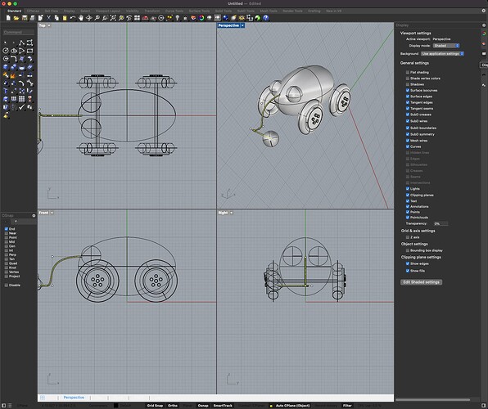
Task: Select the Pan hand tool
Action: 81,18
